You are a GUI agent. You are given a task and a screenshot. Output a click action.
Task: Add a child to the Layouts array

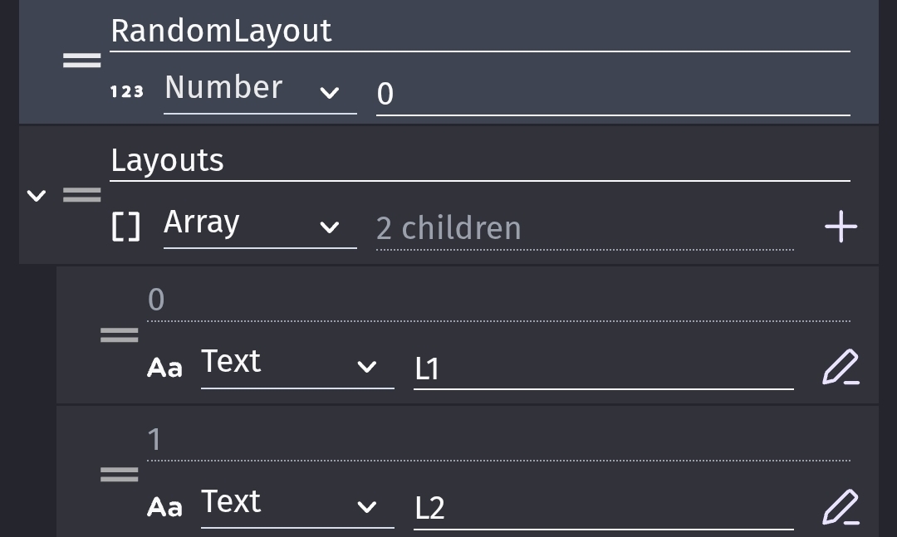pos(841,226)
